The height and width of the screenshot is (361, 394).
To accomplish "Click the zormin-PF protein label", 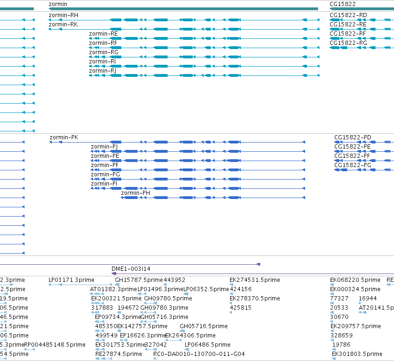I will click(x=105, y=165).
